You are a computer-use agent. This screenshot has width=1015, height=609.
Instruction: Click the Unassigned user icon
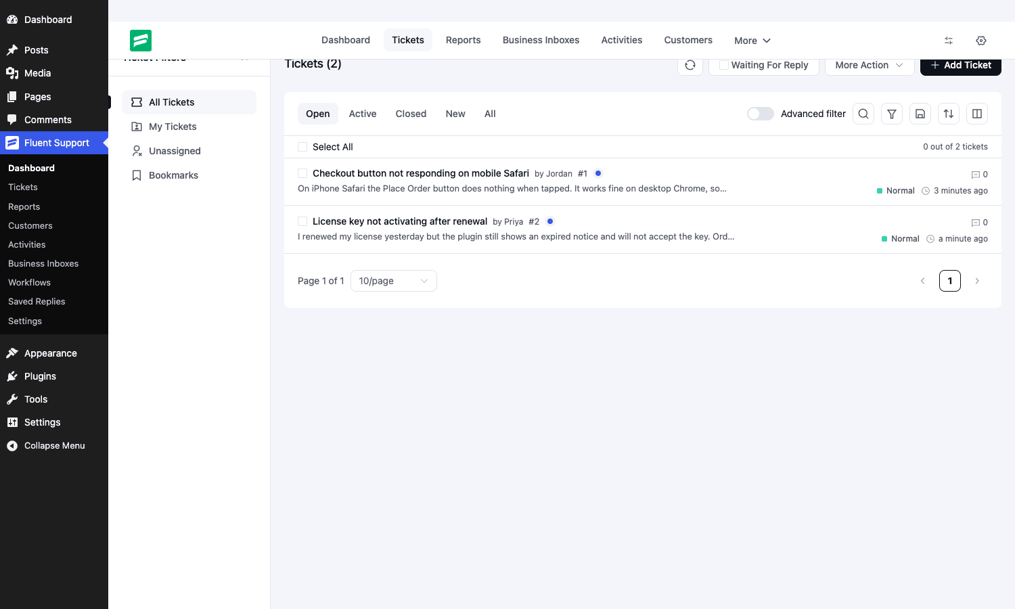point(137,151)
